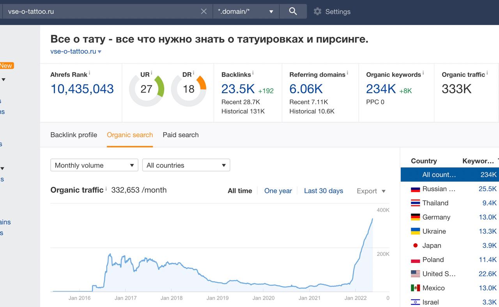Click Israel's 3.3K keywords value

(489, 302)
